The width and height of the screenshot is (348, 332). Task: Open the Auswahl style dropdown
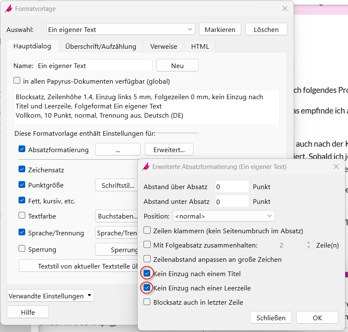coord(189,29)
